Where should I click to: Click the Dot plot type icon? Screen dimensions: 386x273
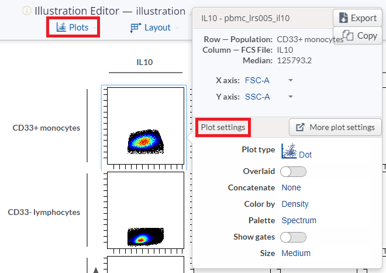coord(288,151)
